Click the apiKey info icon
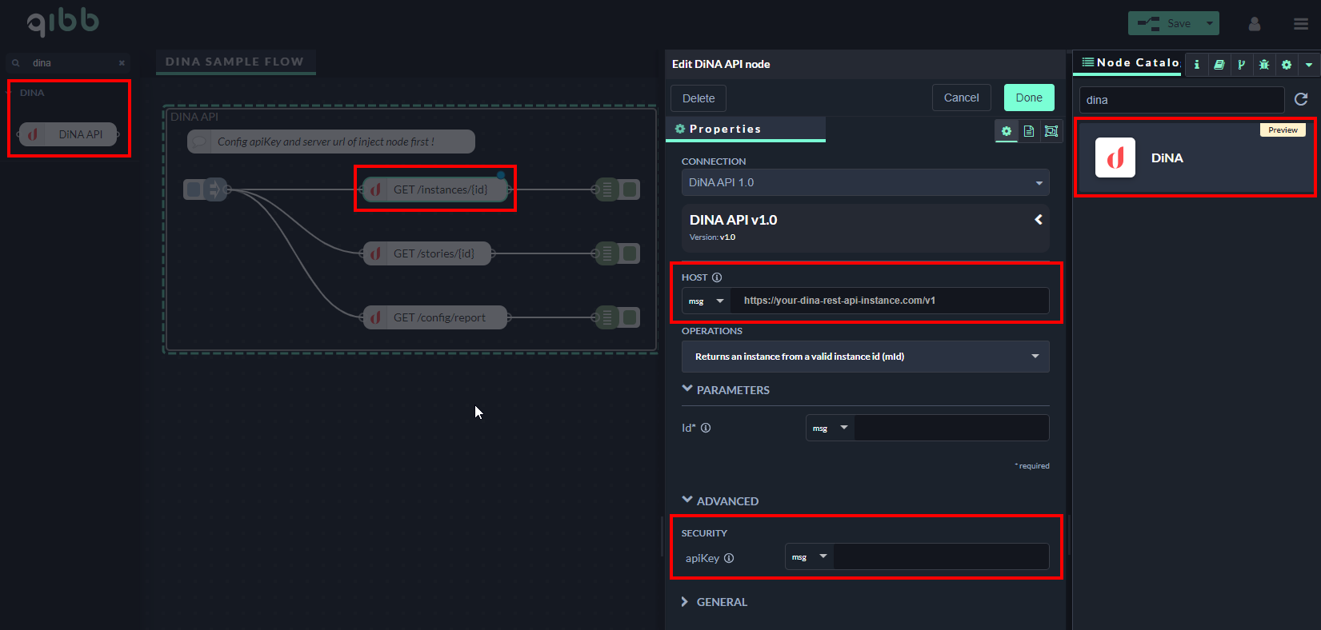This screenshot has width=1321, height=630. (729, 558)
